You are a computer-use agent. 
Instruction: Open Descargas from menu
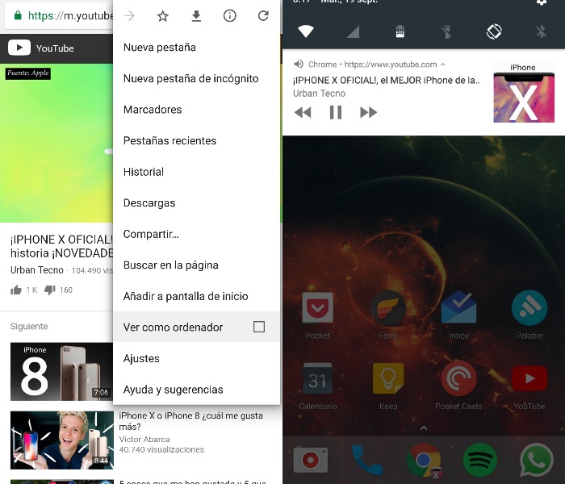[x=196, y=202]
